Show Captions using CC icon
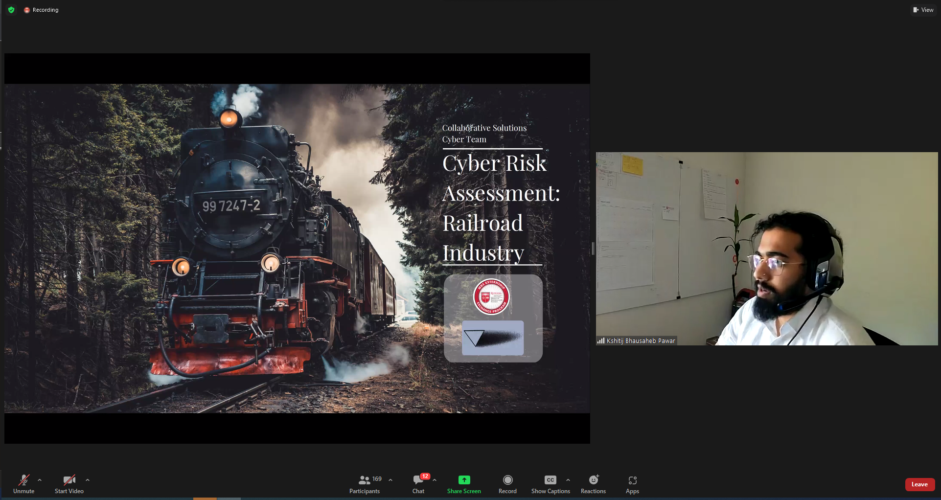This screenshot has width=941, height=500. pos(551,480)
